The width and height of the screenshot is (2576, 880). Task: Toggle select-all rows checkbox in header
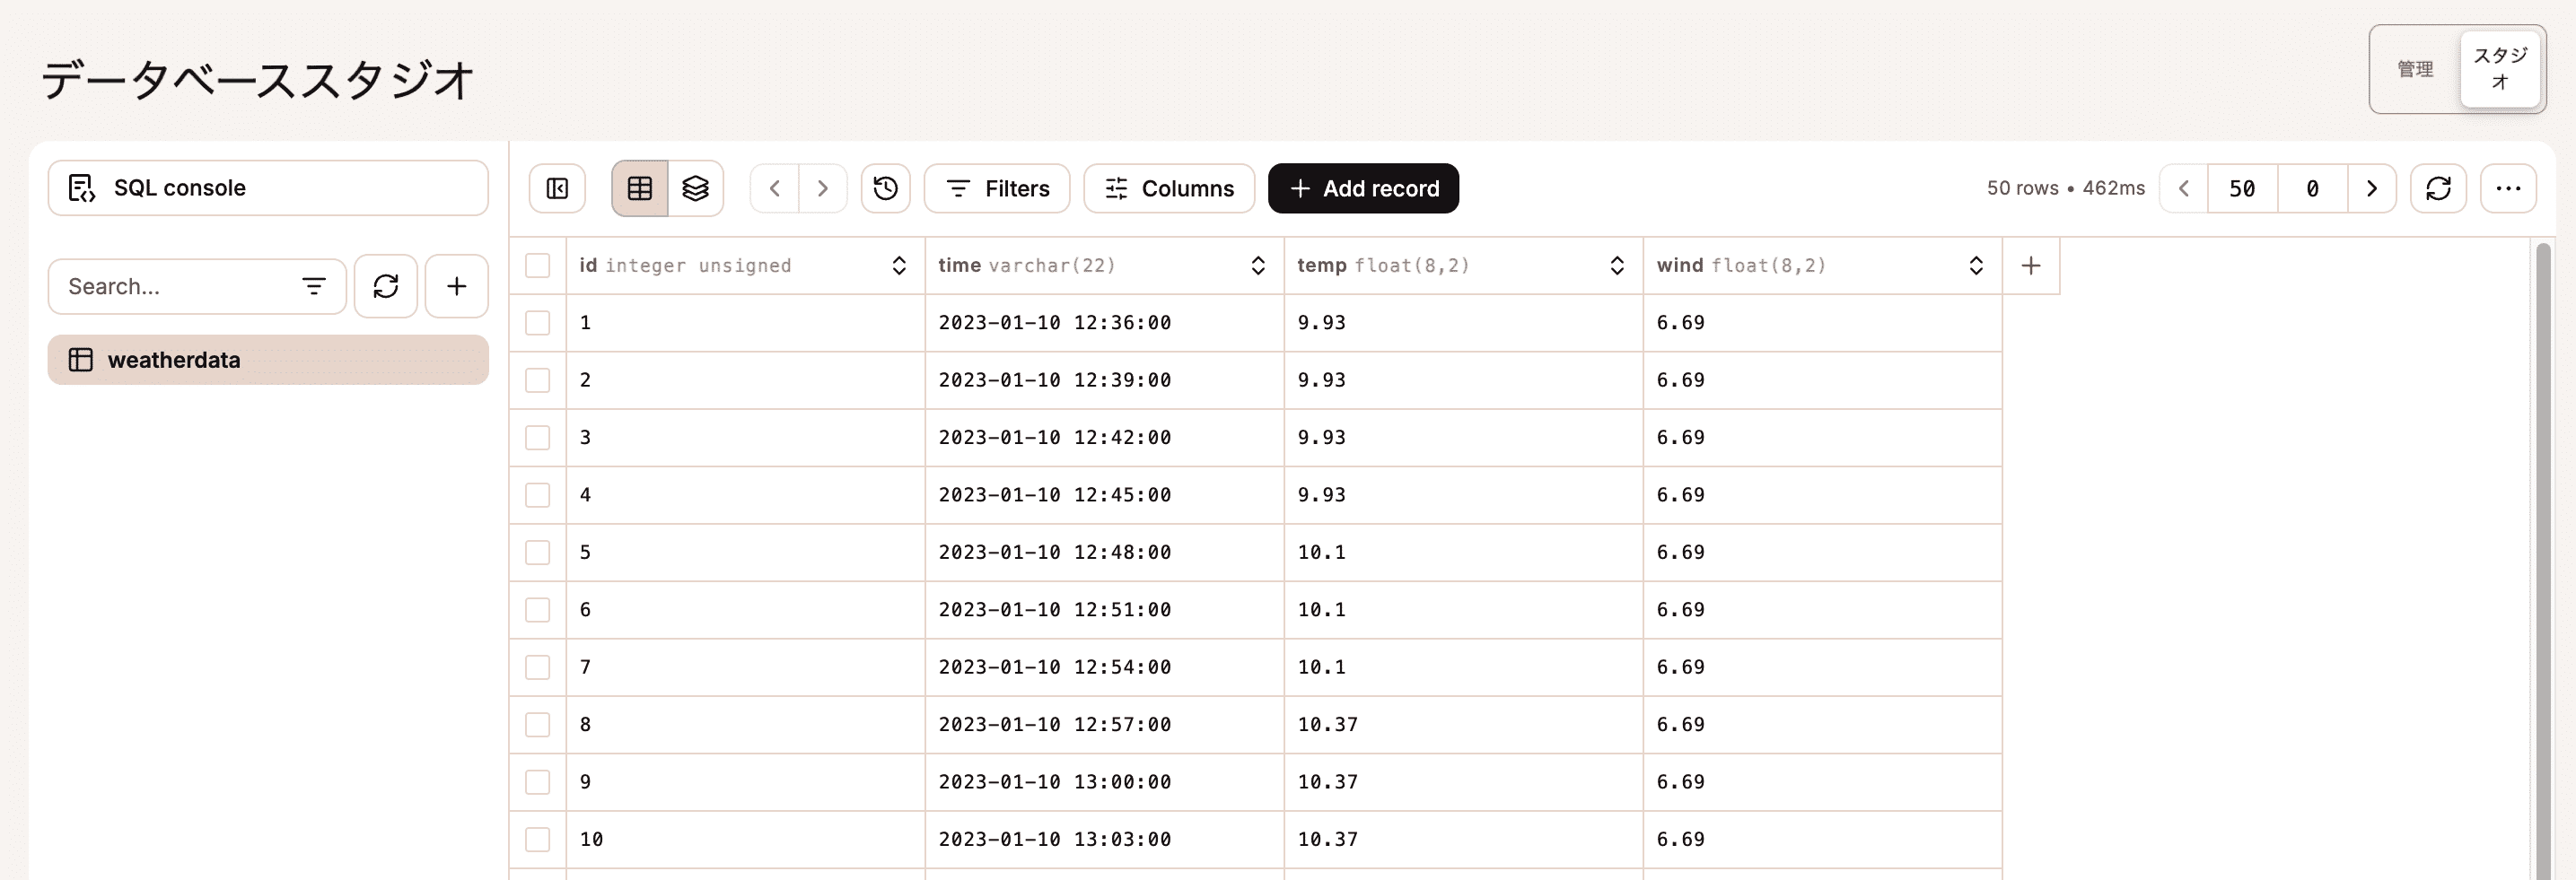coord(538,266)
